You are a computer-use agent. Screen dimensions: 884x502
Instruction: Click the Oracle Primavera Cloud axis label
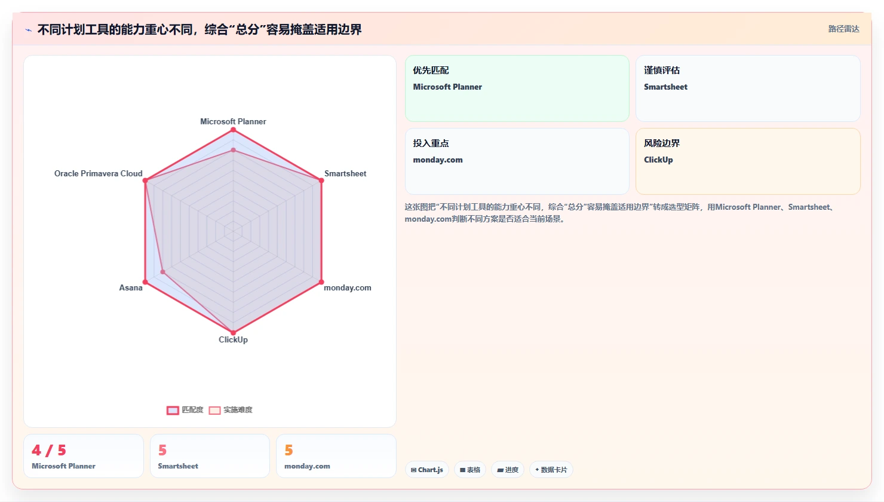(x=99, y=173)
